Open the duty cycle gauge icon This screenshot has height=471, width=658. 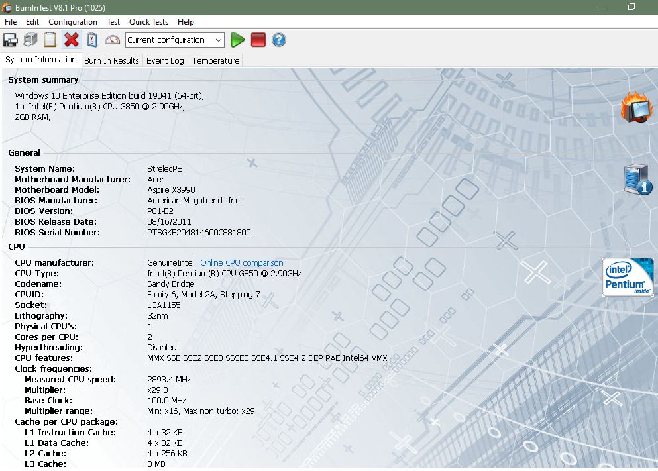[112, 40]
